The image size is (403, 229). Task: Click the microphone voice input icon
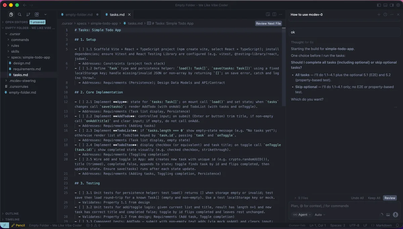coord(395,215)
